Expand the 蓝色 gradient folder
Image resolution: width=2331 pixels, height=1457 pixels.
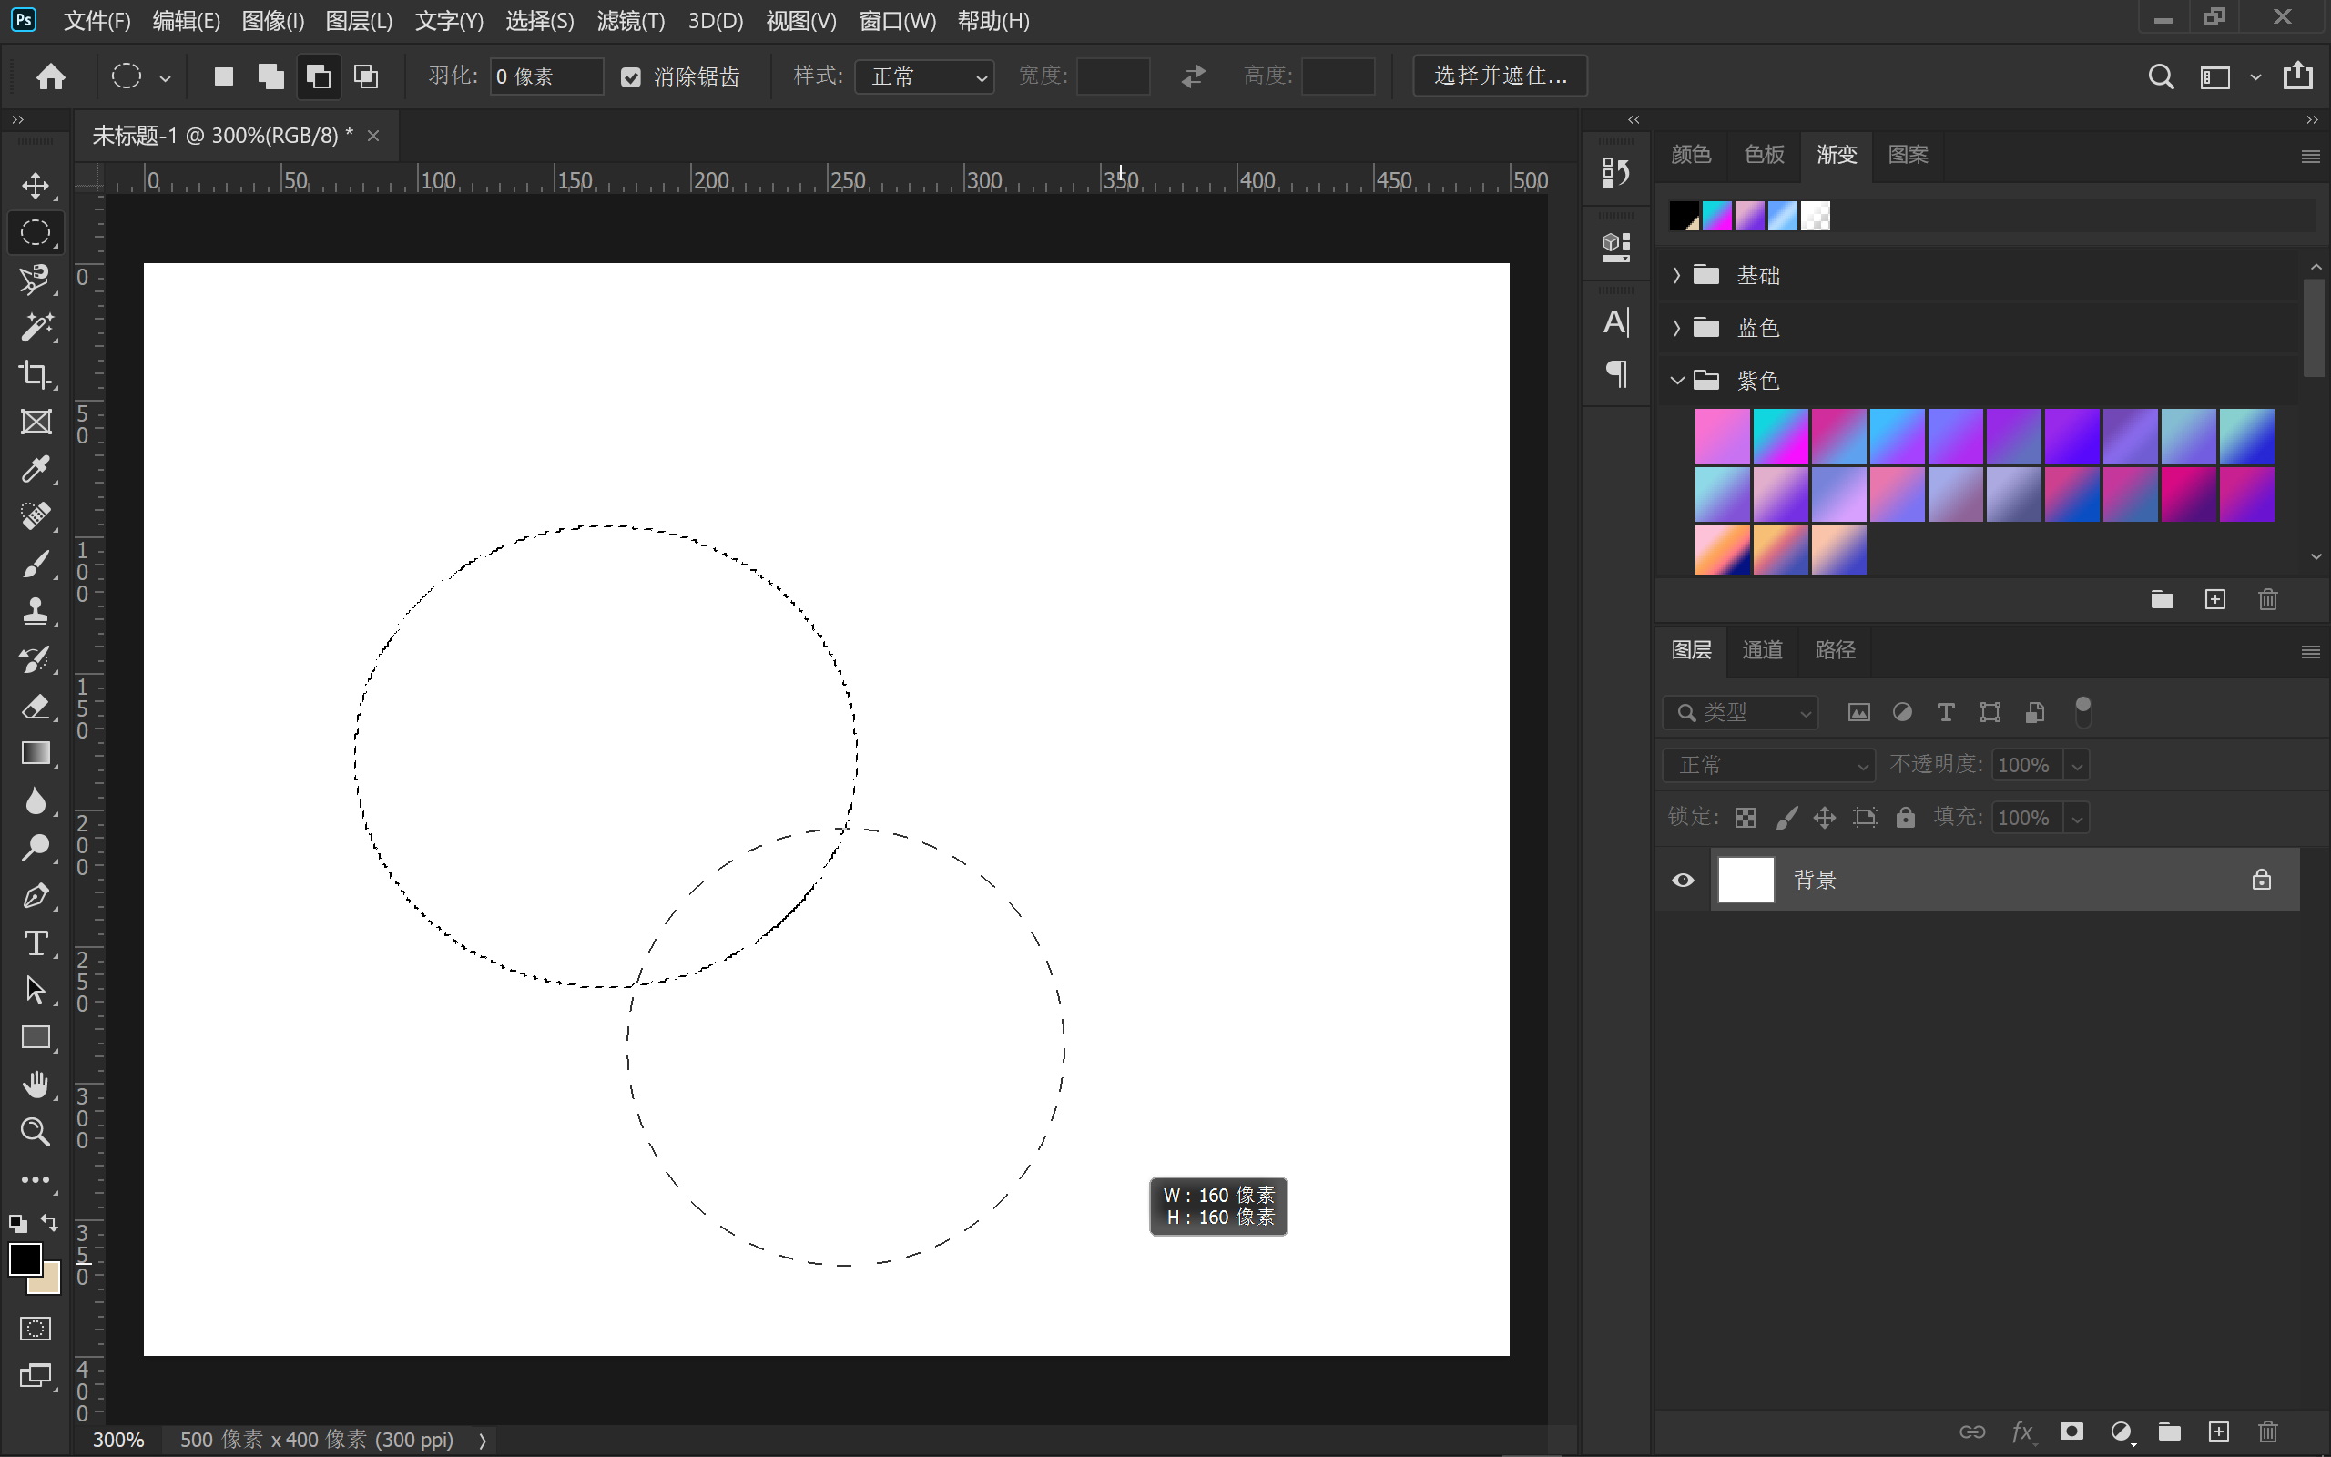tap(1677, 328)
